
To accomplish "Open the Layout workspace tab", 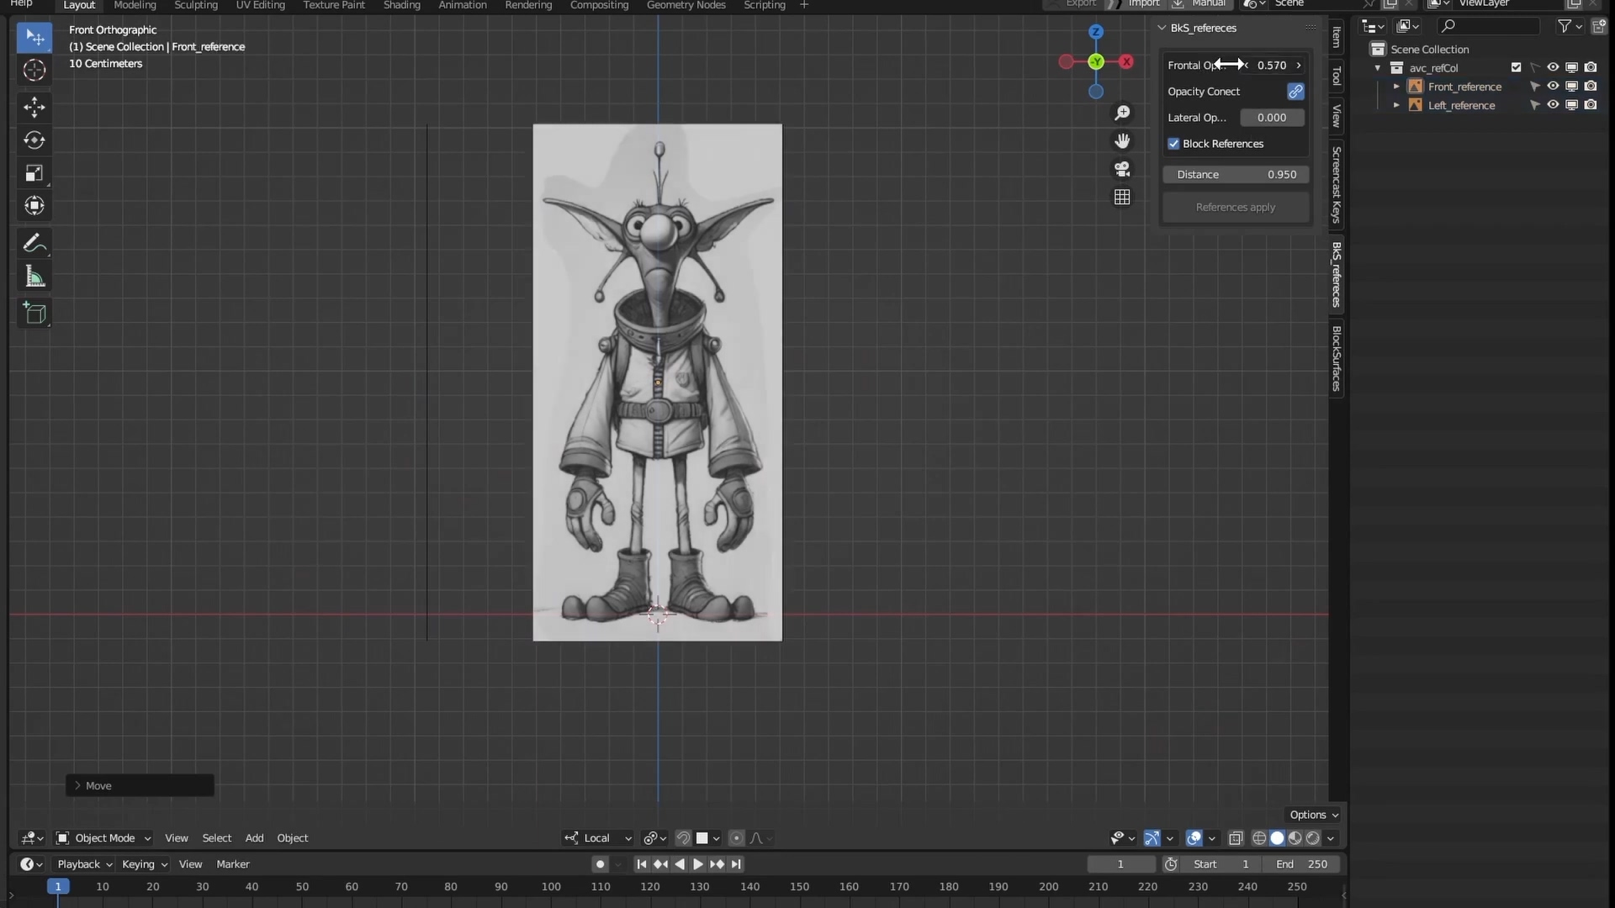I will point(79,4).
